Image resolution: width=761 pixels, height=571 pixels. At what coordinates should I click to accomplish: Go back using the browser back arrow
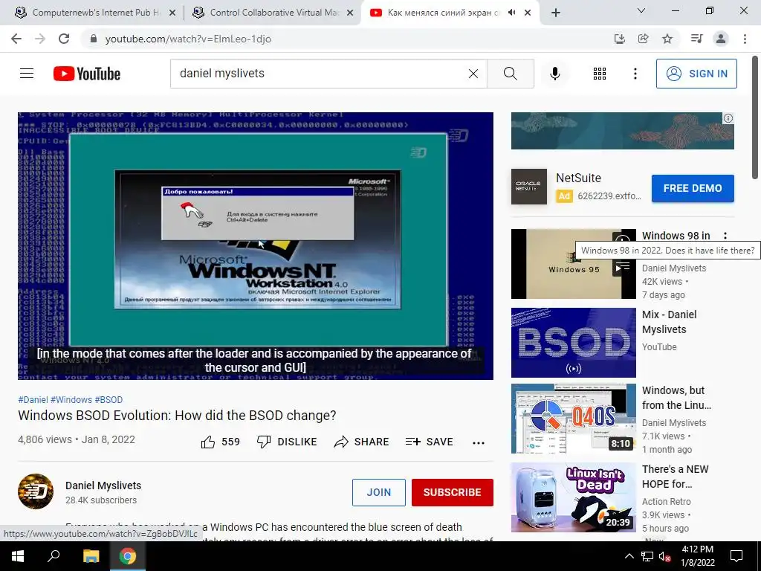(16, 39)
